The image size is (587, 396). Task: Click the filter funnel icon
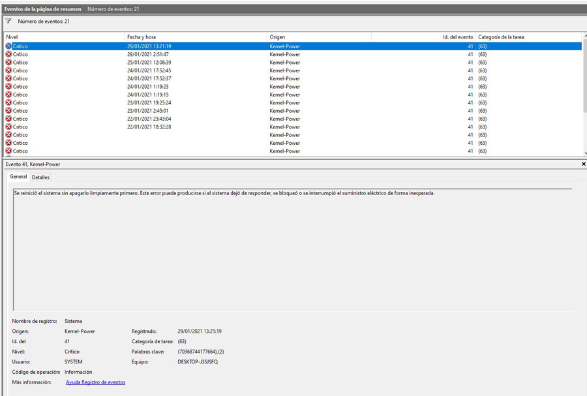click(8, 22)
